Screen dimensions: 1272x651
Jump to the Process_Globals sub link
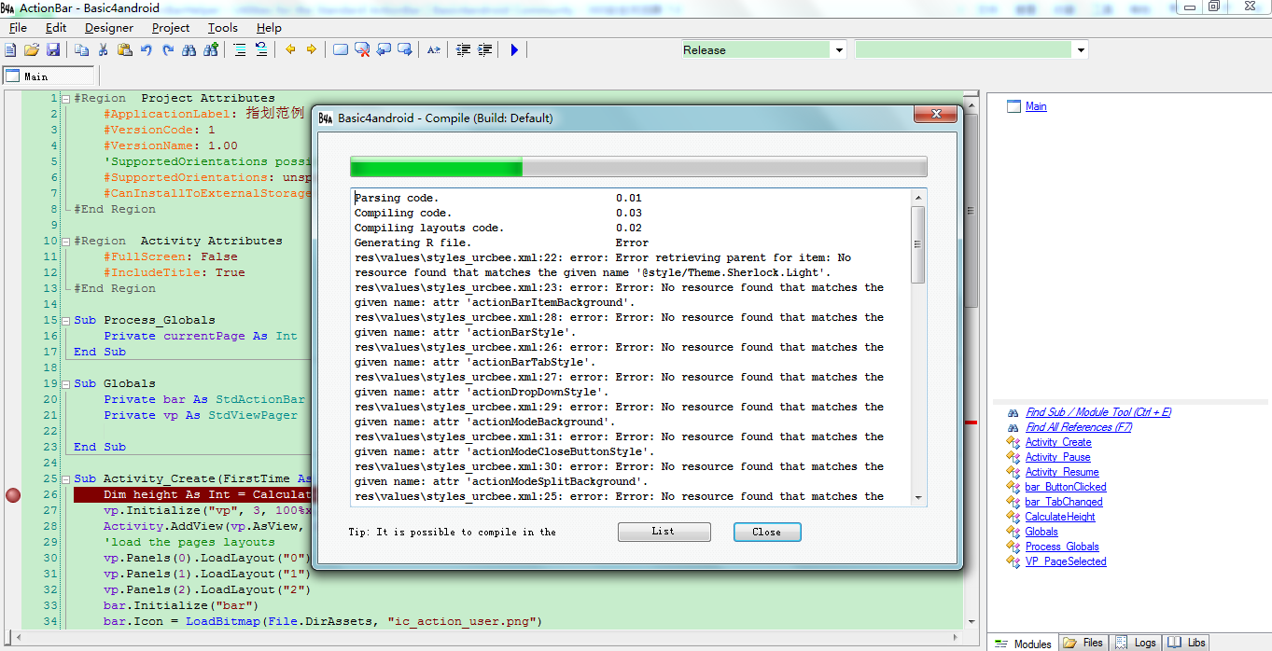[x=1062, y=547]
